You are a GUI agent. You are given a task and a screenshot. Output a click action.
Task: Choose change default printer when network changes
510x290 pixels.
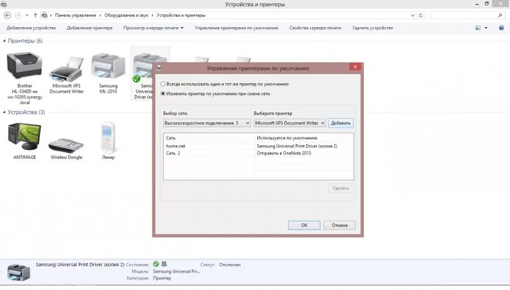click(163, 94)
